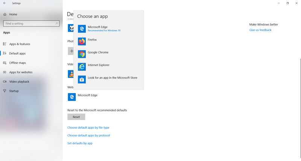Click Reset to the Microsoft recommended defaults text

97,110
